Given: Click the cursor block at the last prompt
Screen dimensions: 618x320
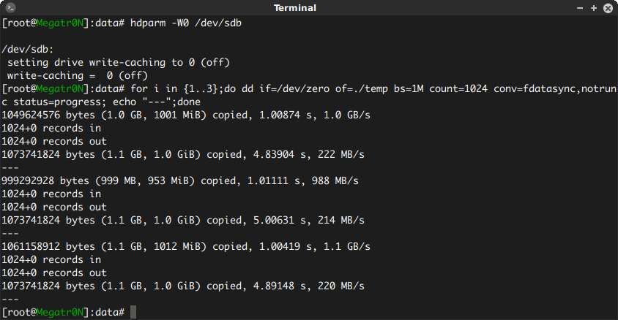Looking at the screenshot, I should [133, 313].
